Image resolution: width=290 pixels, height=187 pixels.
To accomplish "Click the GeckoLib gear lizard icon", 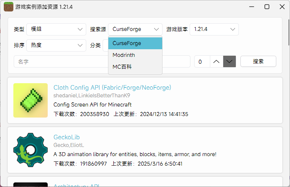I will tap(31, 150).
